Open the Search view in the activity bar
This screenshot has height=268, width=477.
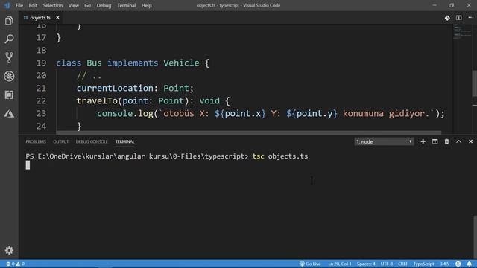(x=9, y=39)
